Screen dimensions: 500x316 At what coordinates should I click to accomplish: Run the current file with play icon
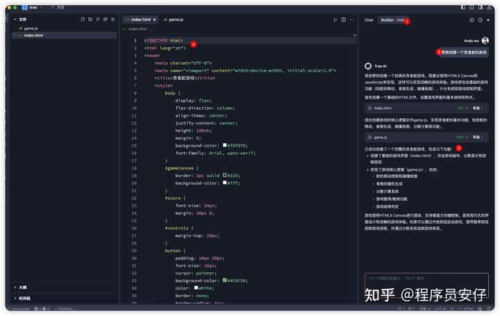(x=335, y=19)
